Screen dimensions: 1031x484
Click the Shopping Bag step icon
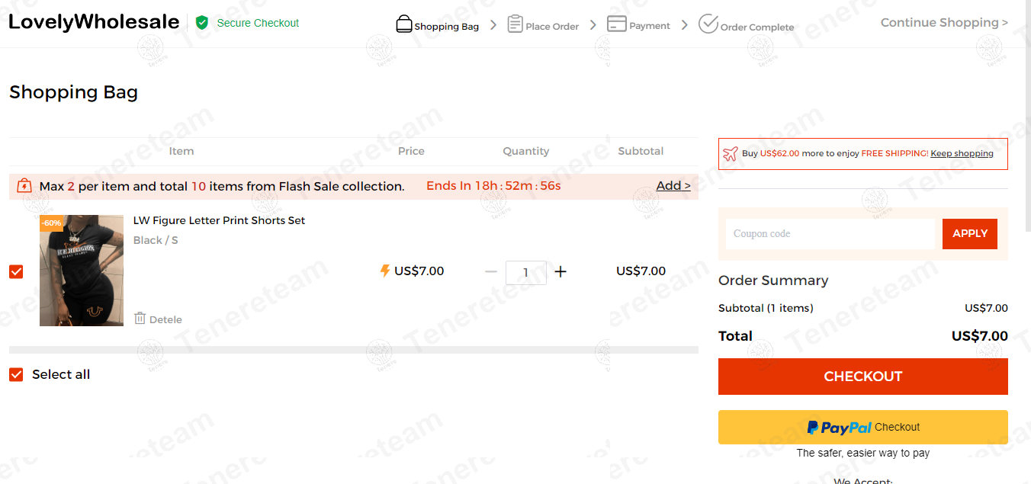pos(404,24)
